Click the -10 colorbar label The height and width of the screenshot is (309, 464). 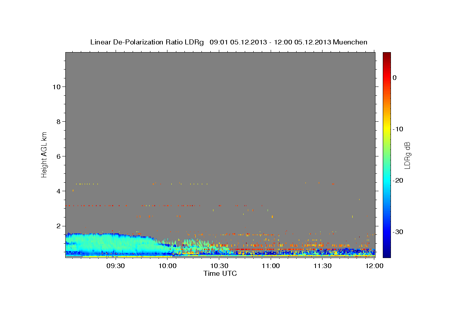tap(398, 129)
